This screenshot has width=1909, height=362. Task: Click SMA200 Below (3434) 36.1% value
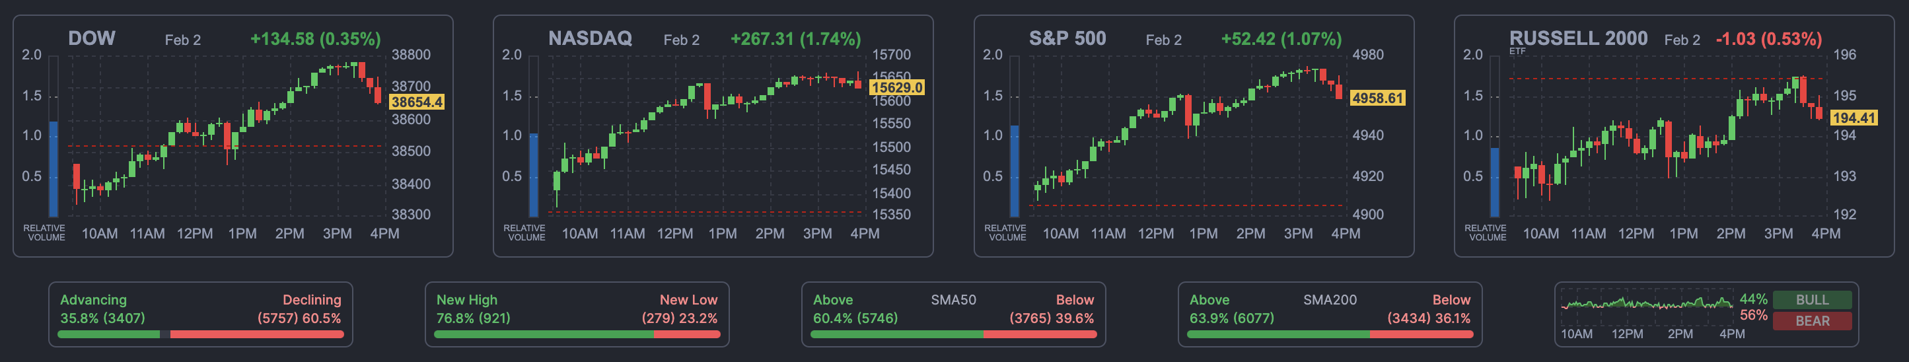coord(1429,318)
